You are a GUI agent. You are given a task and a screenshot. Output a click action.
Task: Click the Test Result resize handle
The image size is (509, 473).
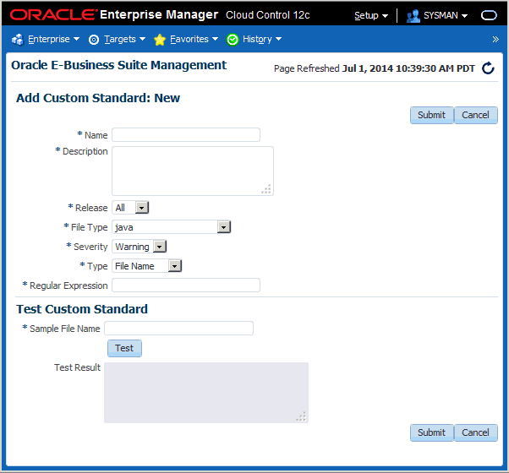coord(301,416)
